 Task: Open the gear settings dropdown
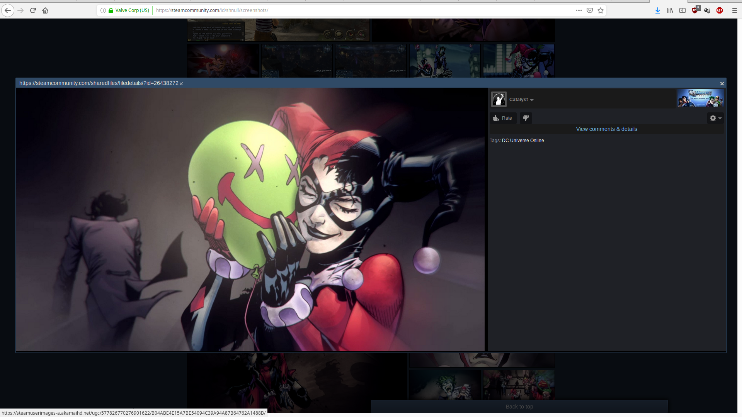pyautogui.click(x=715, y=118)
